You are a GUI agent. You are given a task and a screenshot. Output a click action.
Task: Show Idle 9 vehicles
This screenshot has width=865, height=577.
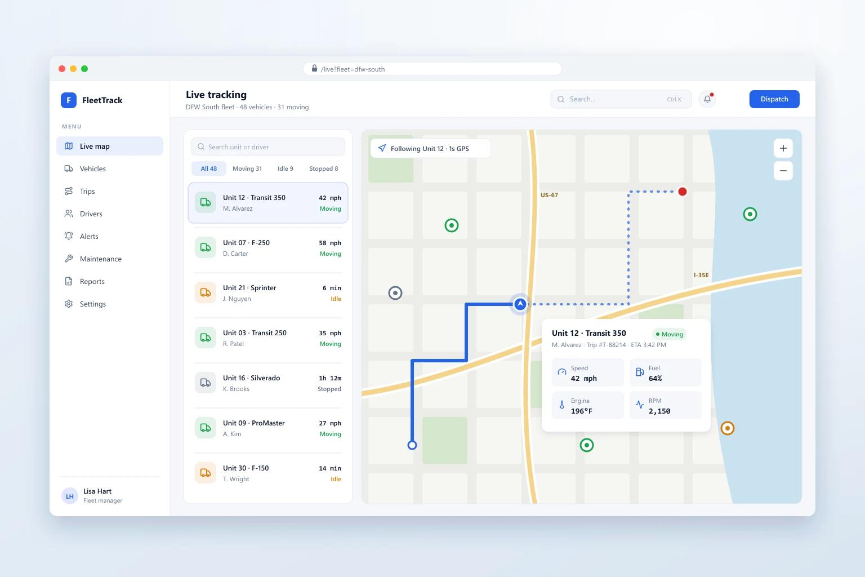coord(286,168)
